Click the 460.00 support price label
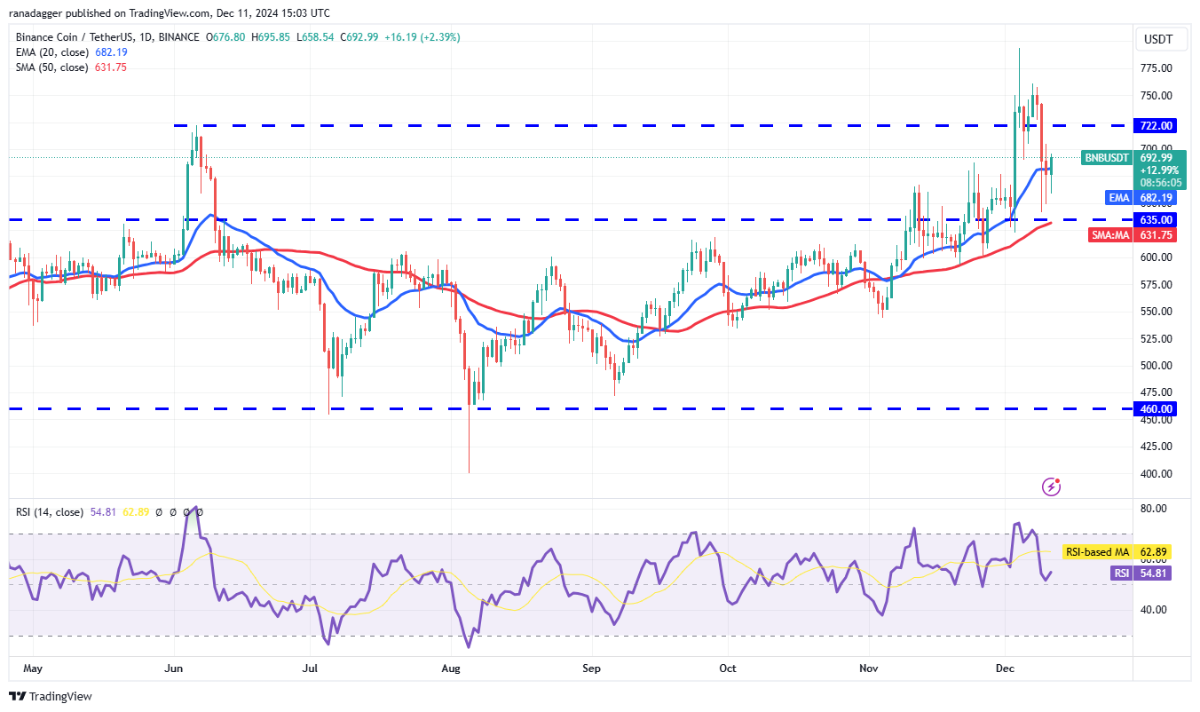The height and width of the screenshot is (712, 1200). 1157,409
